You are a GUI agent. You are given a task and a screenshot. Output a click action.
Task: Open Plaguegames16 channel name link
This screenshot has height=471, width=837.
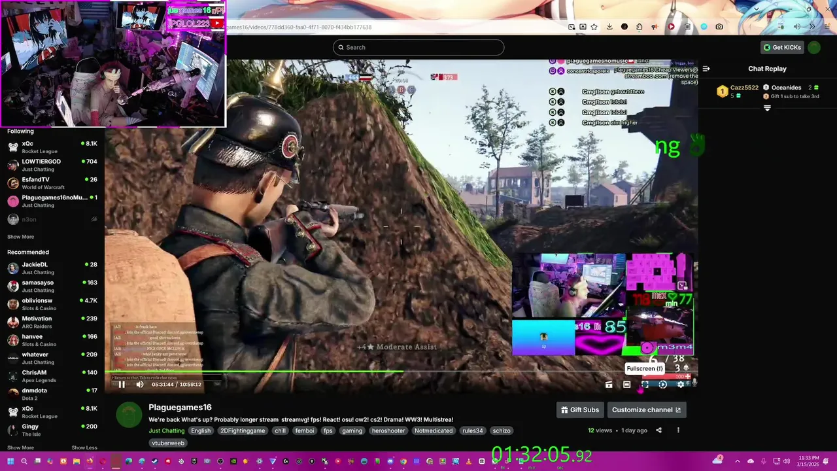coord(180,408)
